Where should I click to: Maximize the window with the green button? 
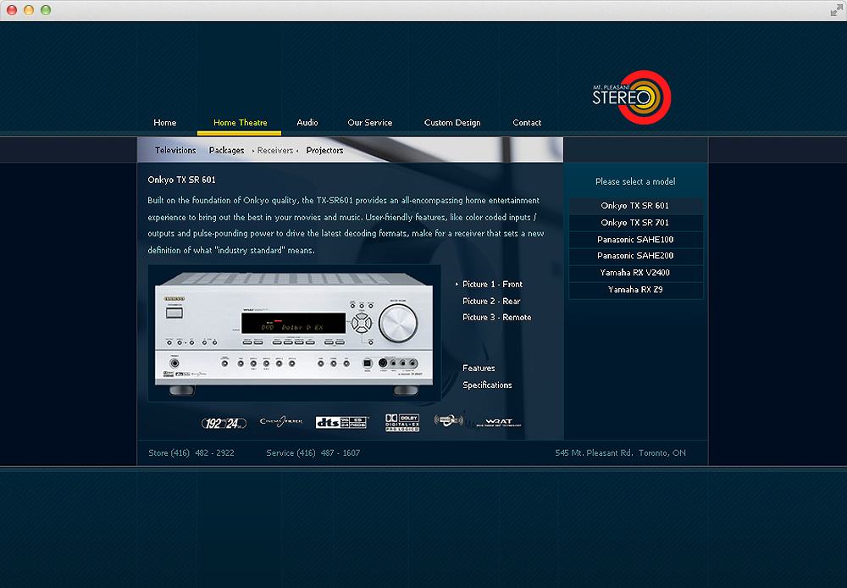pyautogui.click(x=46, y=10)
